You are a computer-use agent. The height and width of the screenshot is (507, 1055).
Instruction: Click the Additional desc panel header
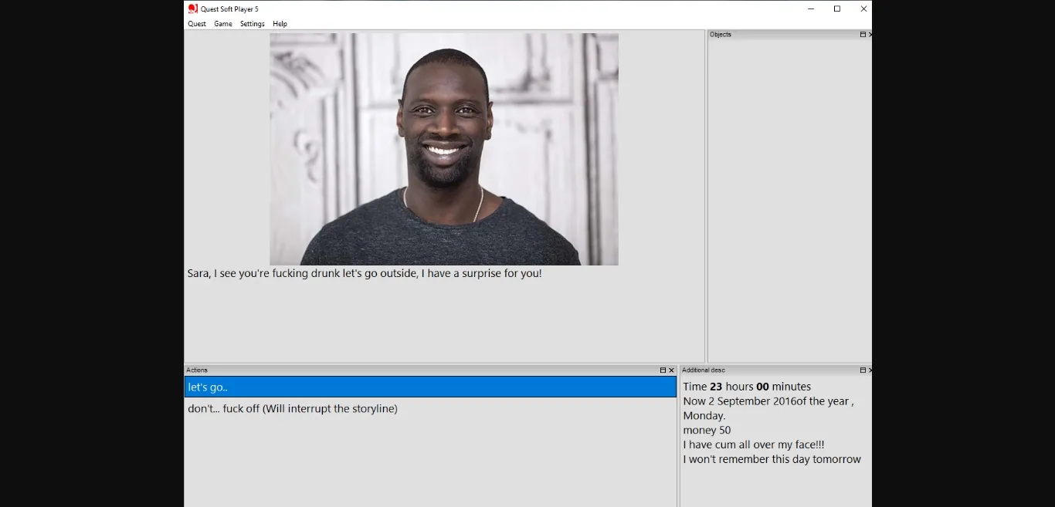tap(703, 370)
